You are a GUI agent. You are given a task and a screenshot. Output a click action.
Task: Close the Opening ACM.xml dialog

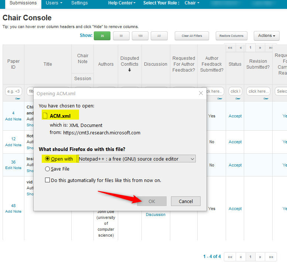(x=201, y=93)
